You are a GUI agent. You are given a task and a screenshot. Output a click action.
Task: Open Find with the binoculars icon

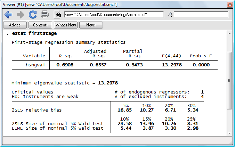point(57,15)
